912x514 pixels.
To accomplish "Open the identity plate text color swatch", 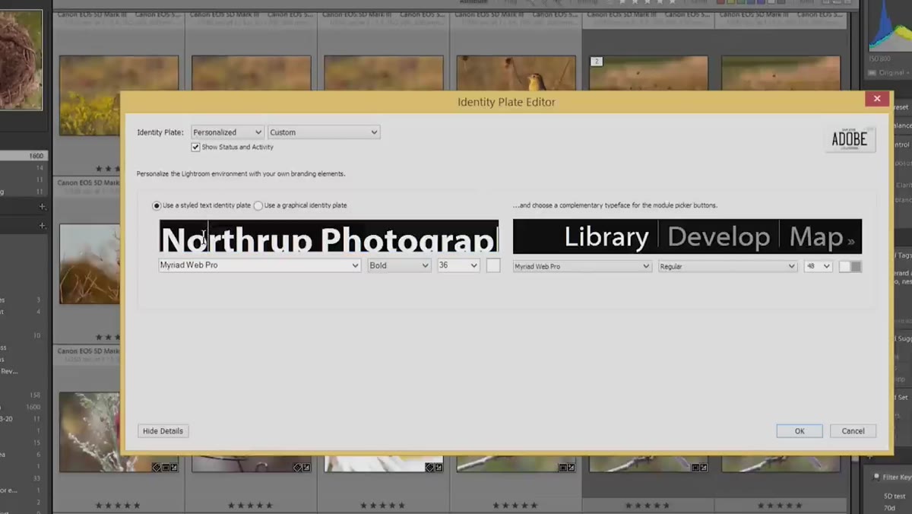I will [493, 265].
